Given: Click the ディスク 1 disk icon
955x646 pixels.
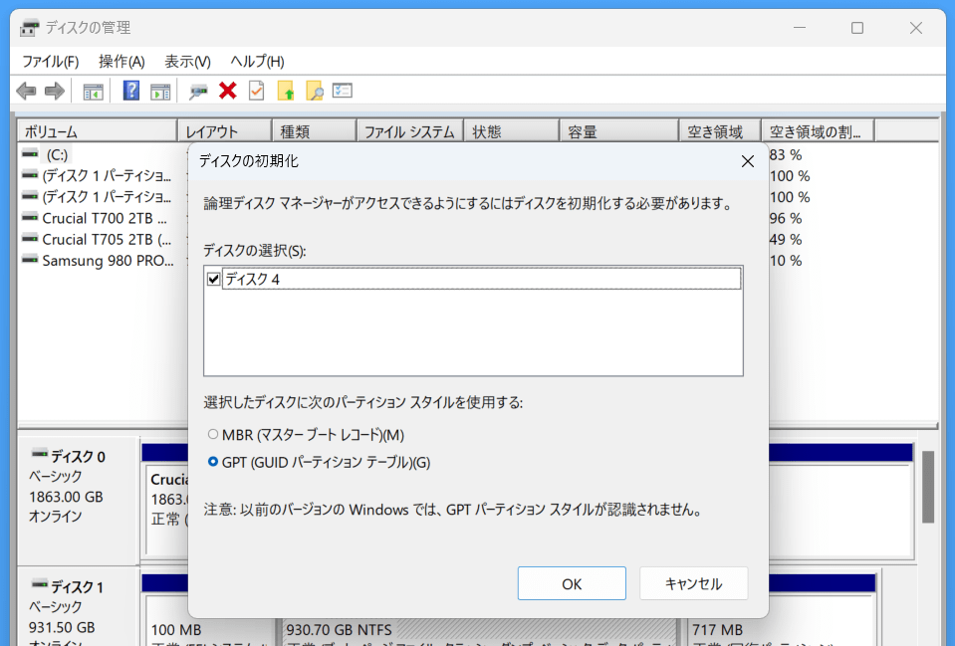Looking at the screenshot, I should (40, 584).
